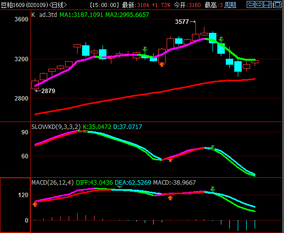
Task: Click the 豆粕1609 日线 contract title
Action: click(x=34, y=5)
